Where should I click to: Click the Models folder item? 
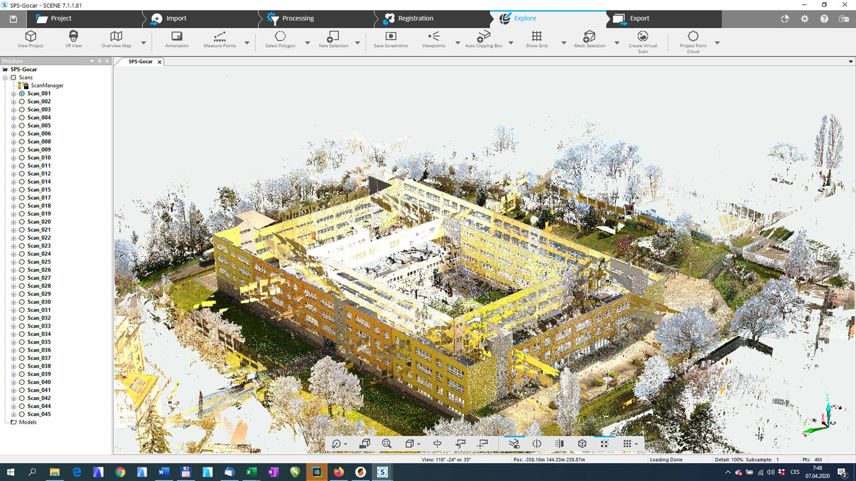[x=27, y=422]
